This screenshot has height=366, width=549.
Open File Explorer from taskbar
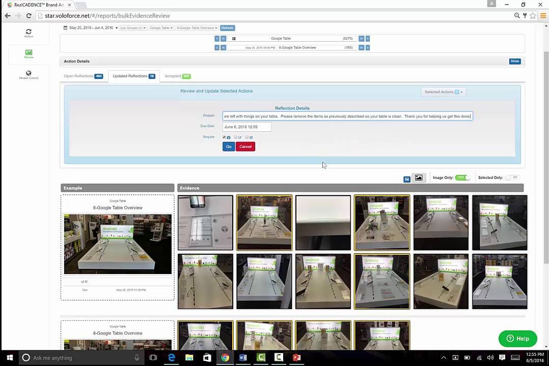click(189, 357)
